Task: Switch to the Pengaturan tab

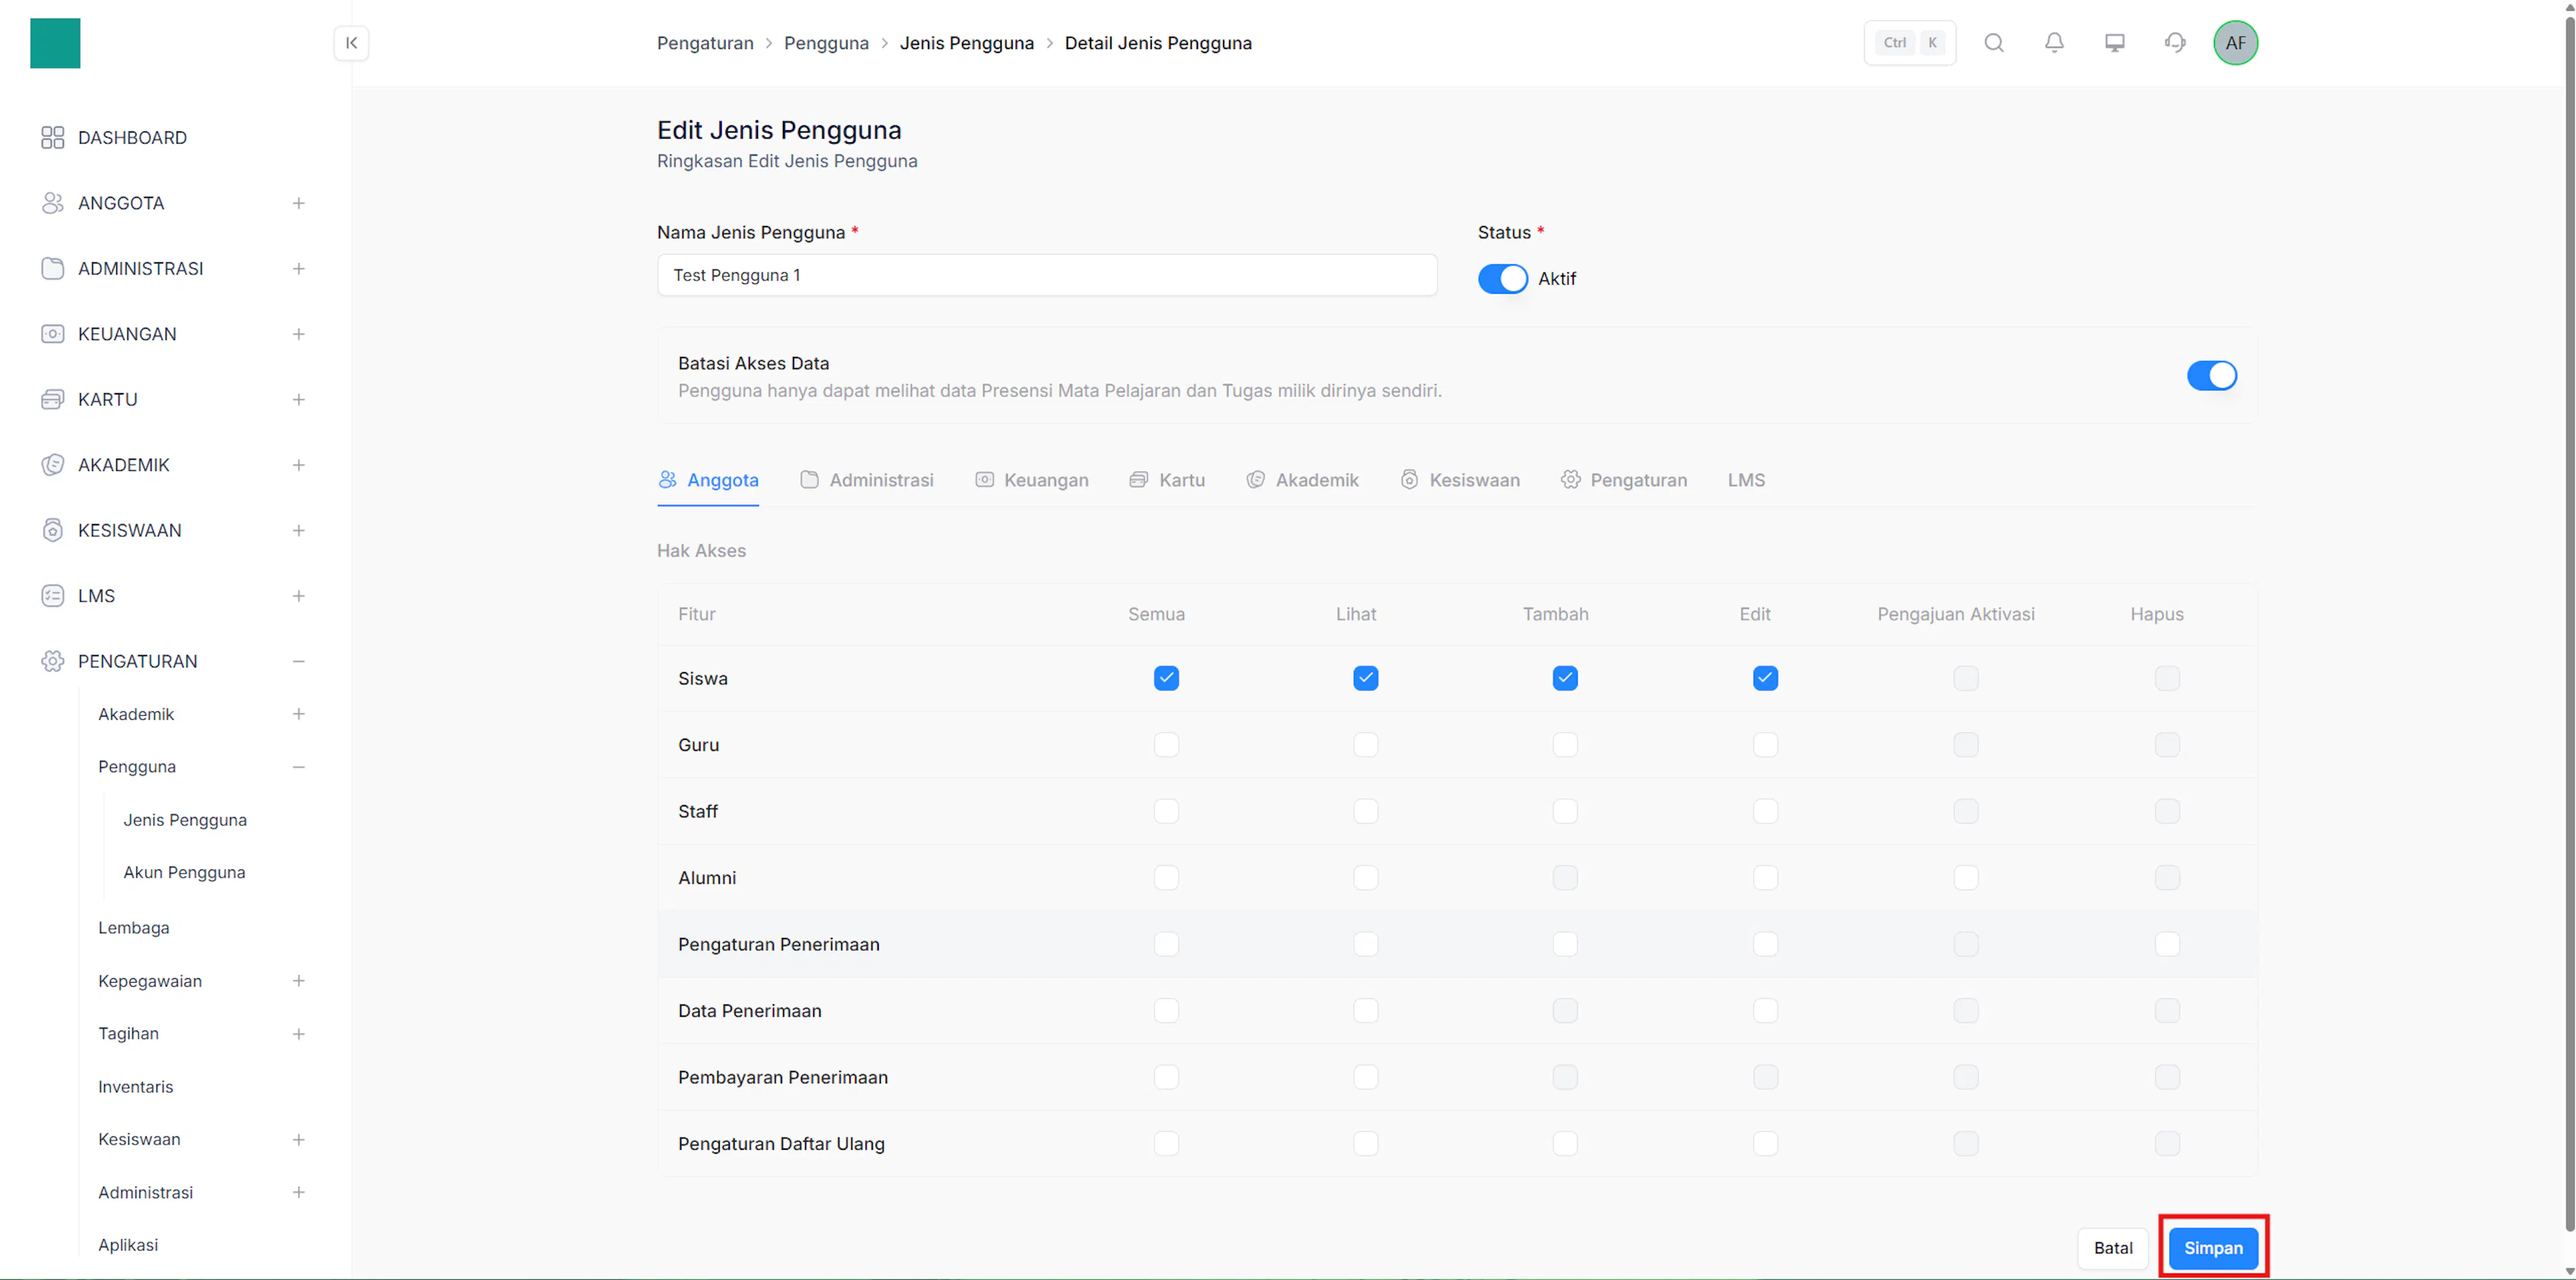Action: [1623, 480]
